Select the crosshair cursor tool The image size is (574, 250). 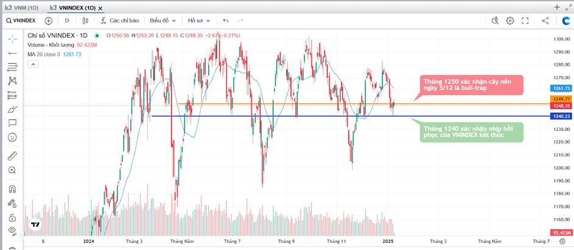(12, 39)
